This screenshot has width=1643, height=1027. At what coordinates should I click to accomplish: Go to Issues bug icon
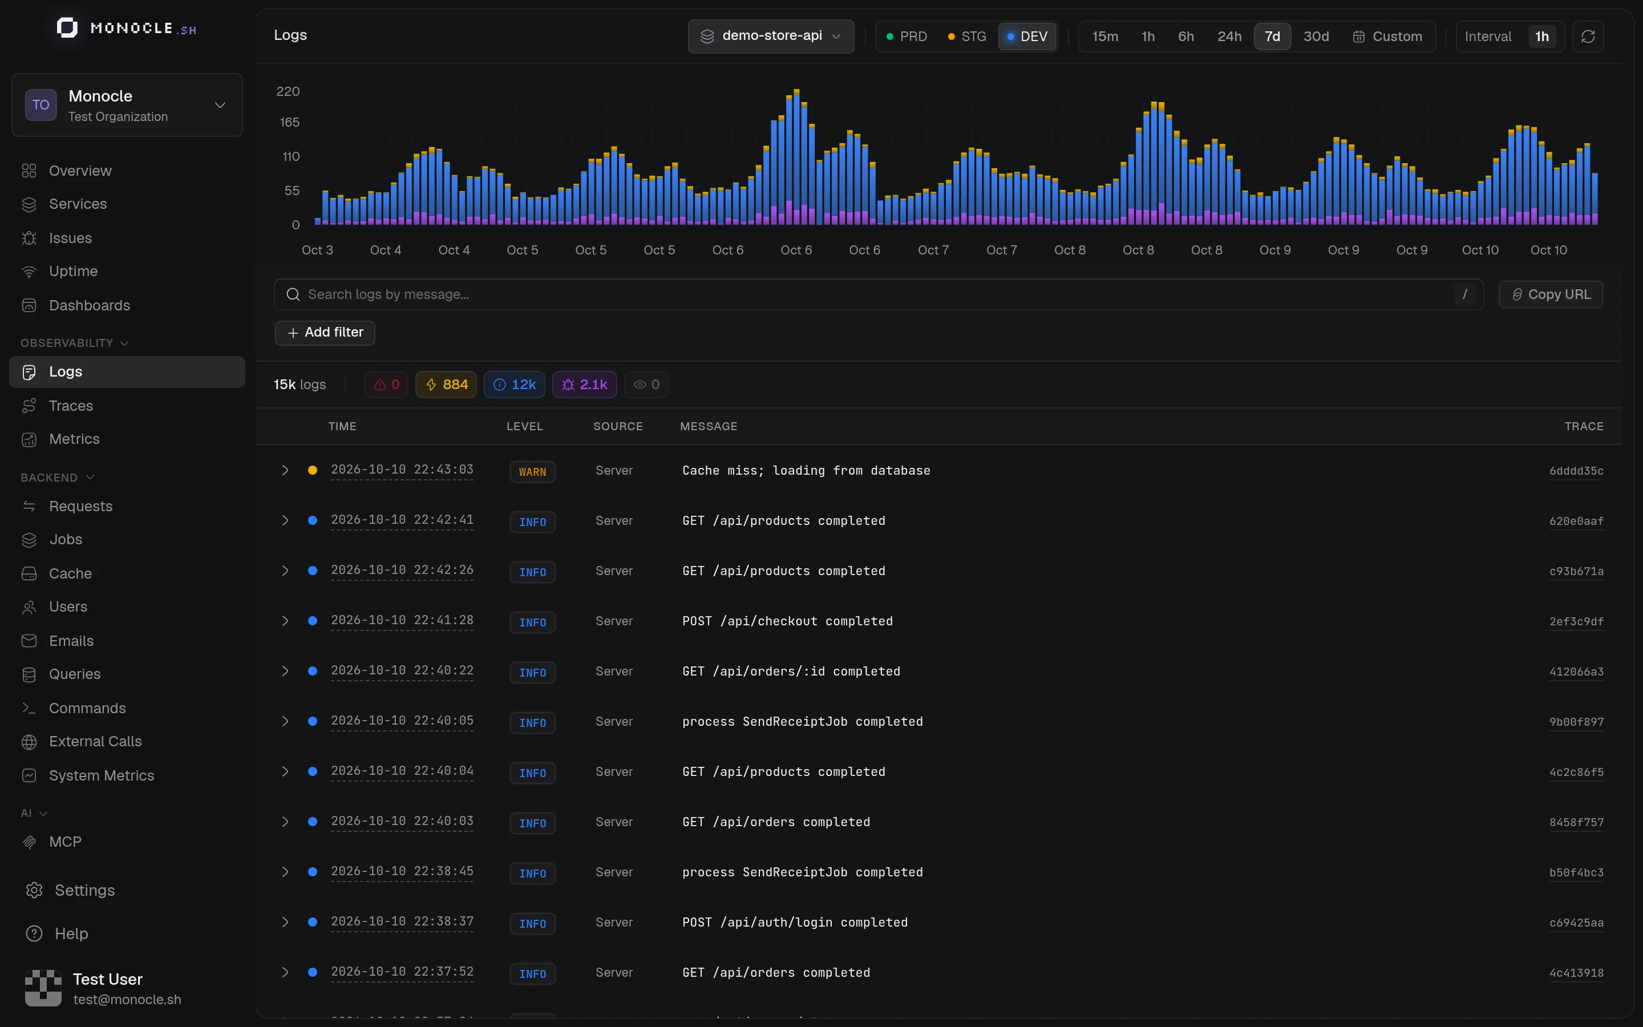(29, 238)
